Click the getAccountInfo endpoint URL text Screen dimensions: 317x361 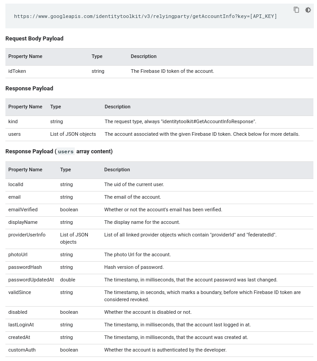click(x=145, y=16)
